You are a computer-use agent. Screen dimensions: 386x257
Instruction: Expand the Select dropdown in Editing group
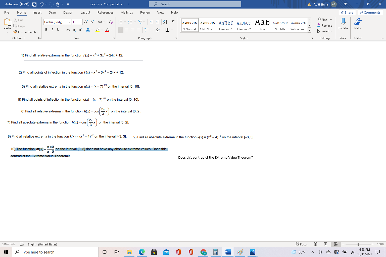[325, 31]
